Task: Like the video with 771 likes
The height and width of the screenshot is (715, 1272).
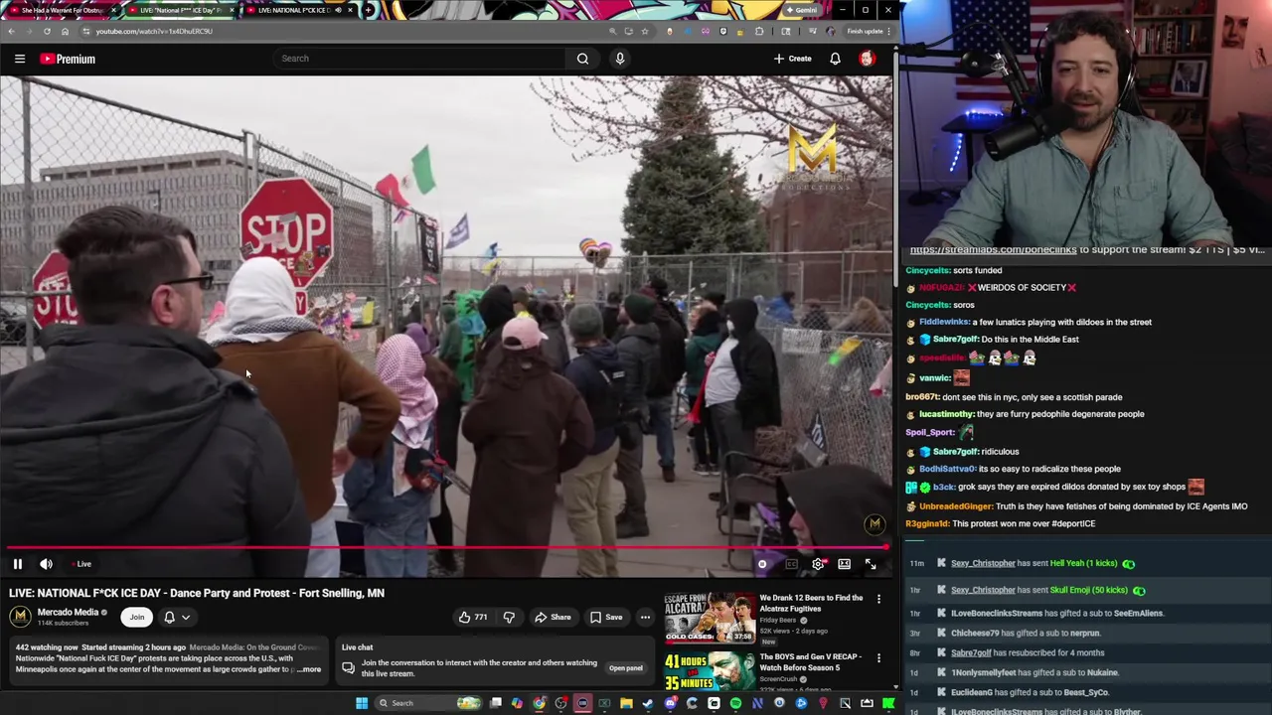Action: [473, 617]
